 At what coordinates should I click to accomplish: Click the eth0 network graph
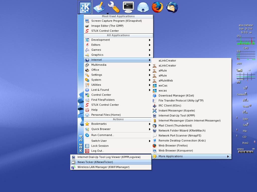point(246,55)
